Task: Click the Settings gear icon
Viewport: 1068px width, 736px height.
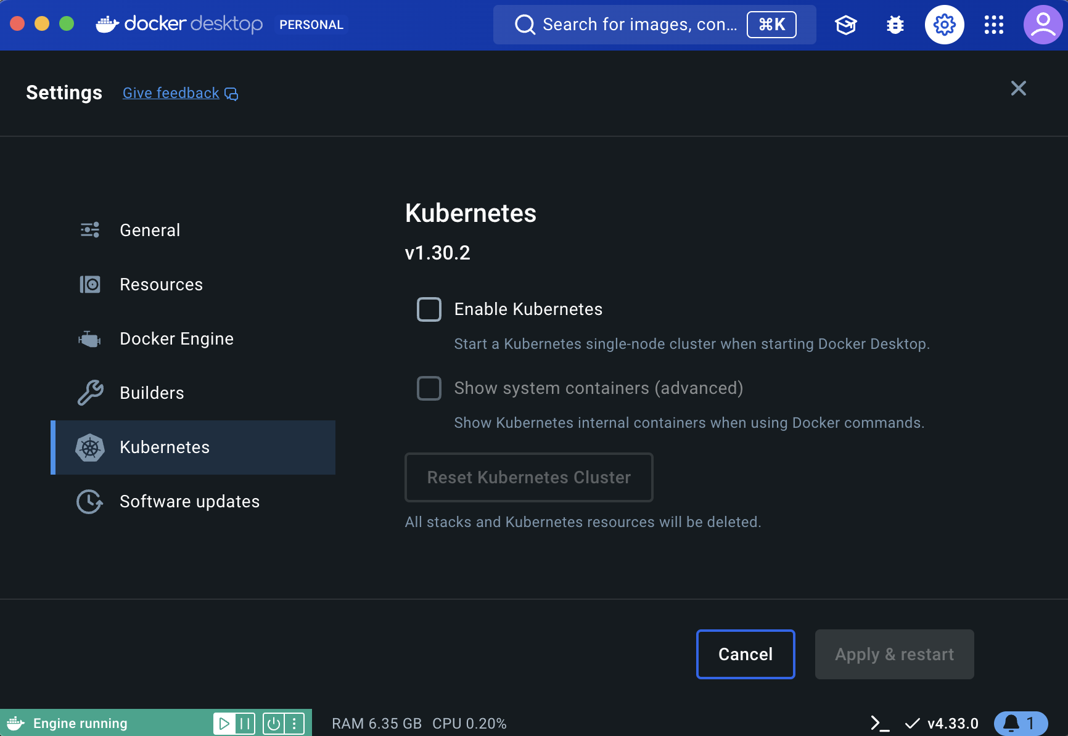Action: click(x=945, y=25)
